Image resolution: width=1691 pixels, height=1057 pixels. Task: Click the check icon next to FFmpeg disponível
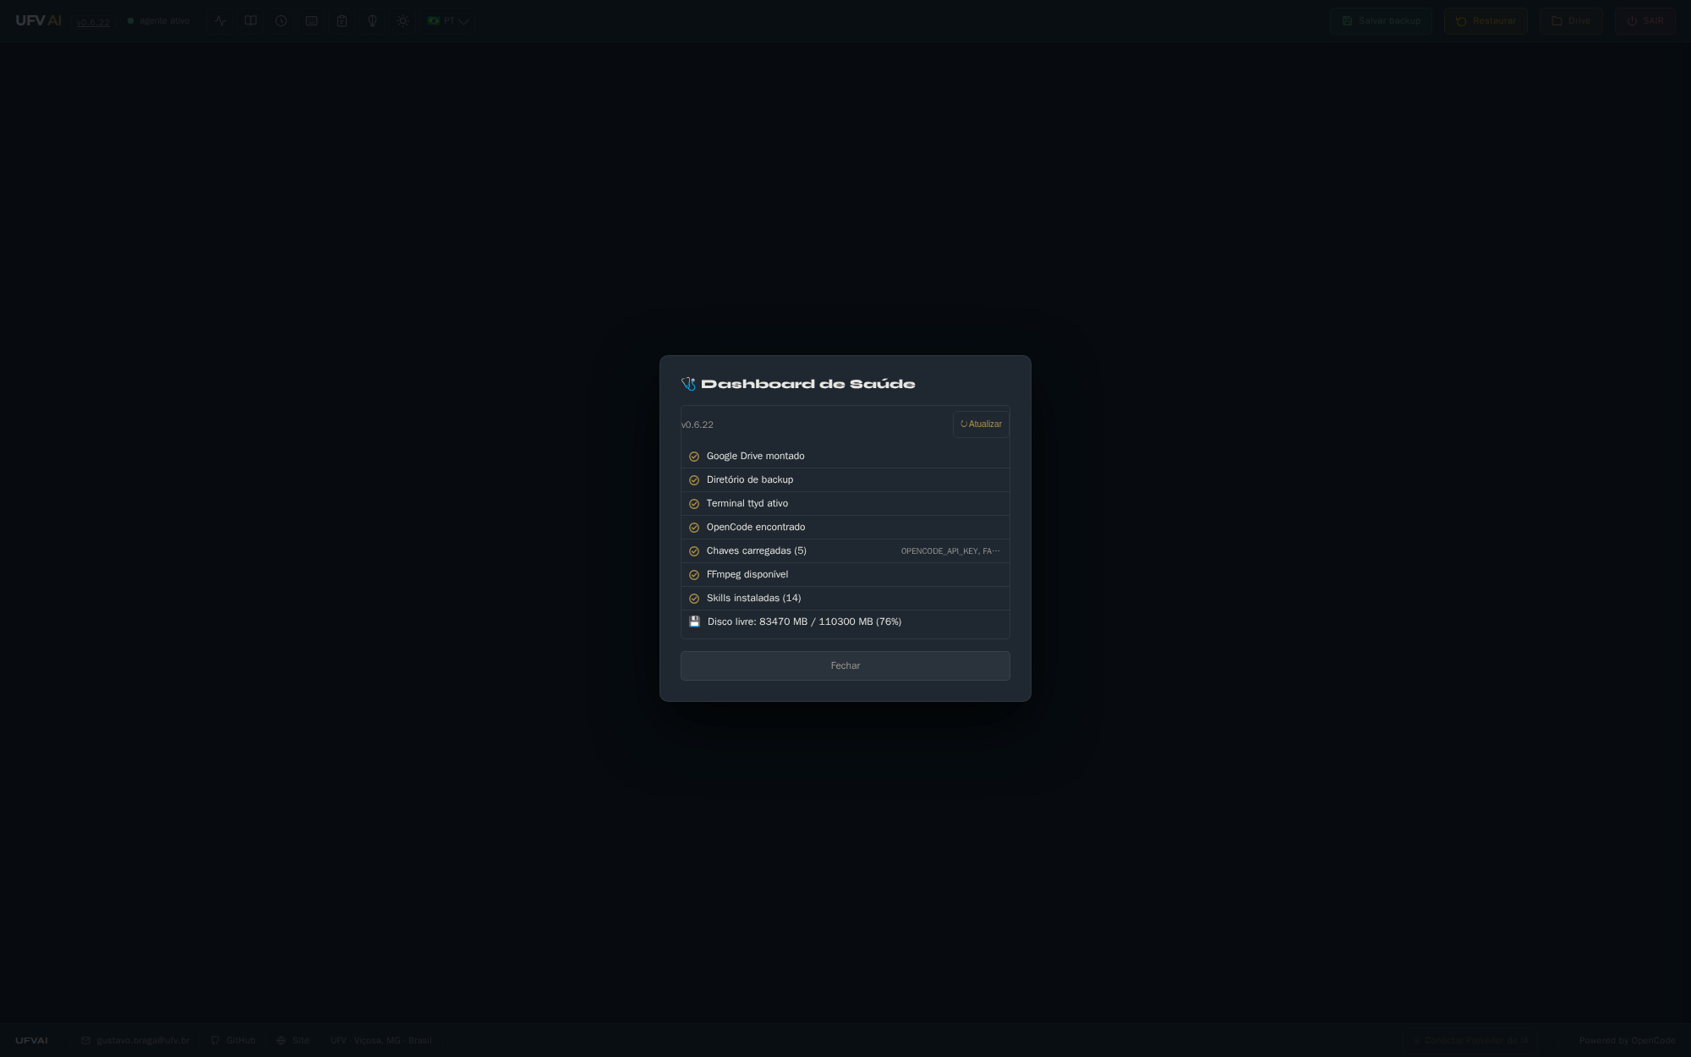click(694, 575)
